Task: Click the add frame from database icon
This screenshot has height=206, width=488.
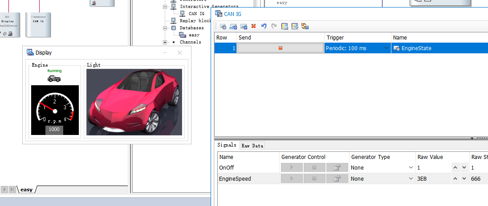Action: point(223,26)
